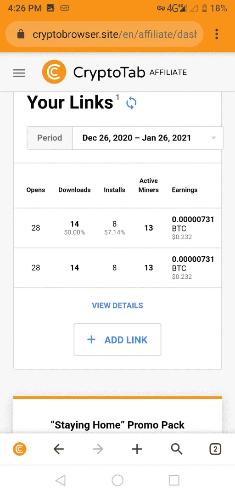Image resolution: width=235 pixels, height=496 pixels.
Task: Go forward with browser forward arrow
Action: click(98, 449)
